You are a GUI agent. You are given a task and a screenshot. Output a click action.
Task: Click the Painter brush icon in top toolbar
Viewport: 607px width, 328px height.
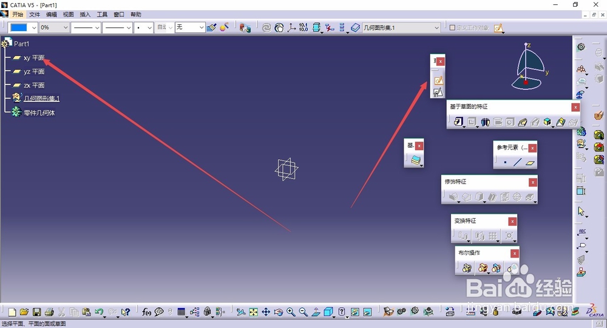click(x=211, y=27)
